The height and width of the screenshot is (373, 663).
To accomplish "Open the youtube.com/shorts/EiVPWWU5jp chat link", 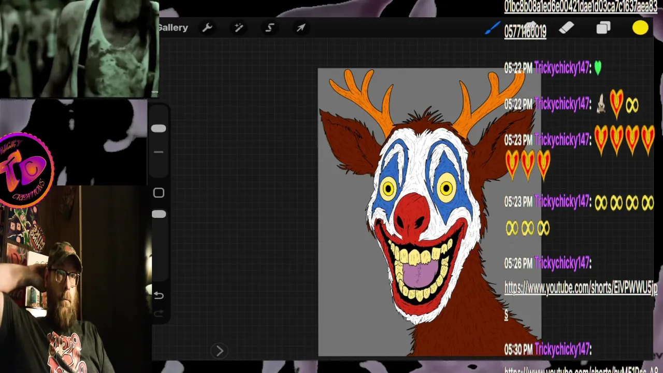I will click(581, 288).
